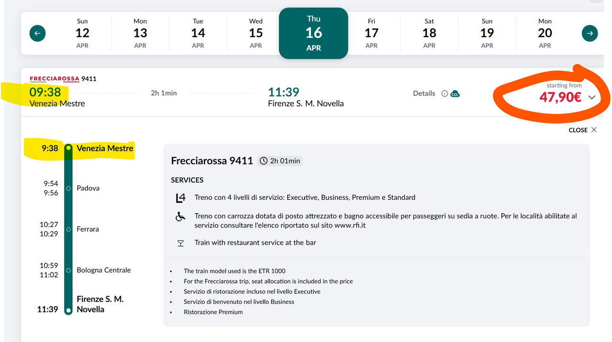This screenshot has width=612, height=342.
Task: Click the restaurant bar glass icon
Action: pyautogui.click(x=180, y=243)
